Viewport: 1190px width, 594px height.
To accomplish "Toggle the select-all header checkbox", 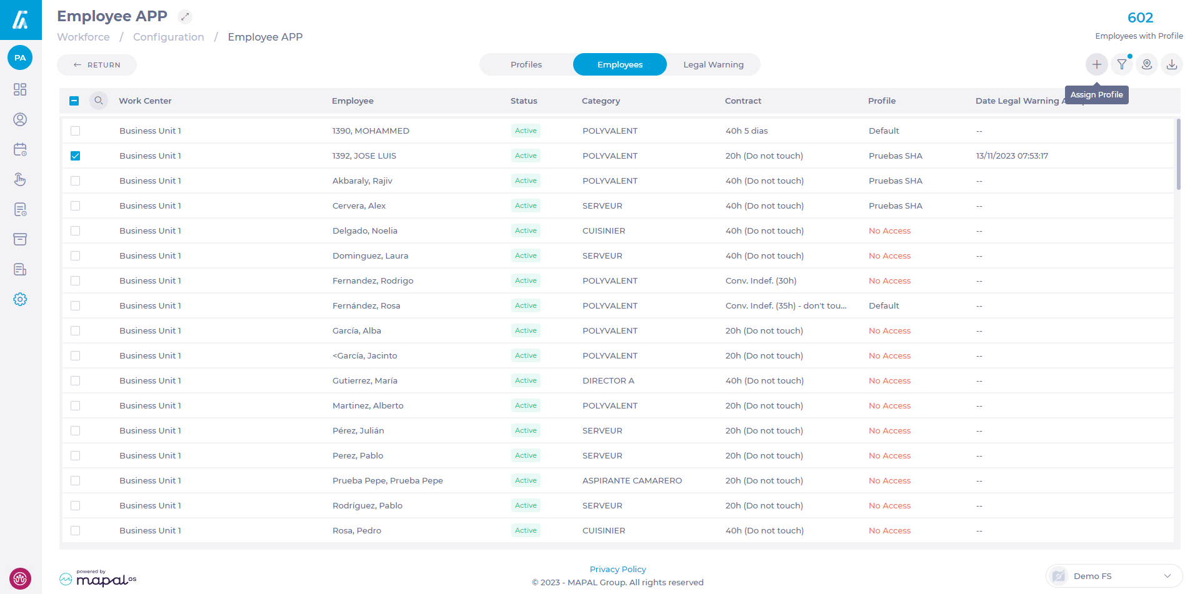I will point(74,101).
